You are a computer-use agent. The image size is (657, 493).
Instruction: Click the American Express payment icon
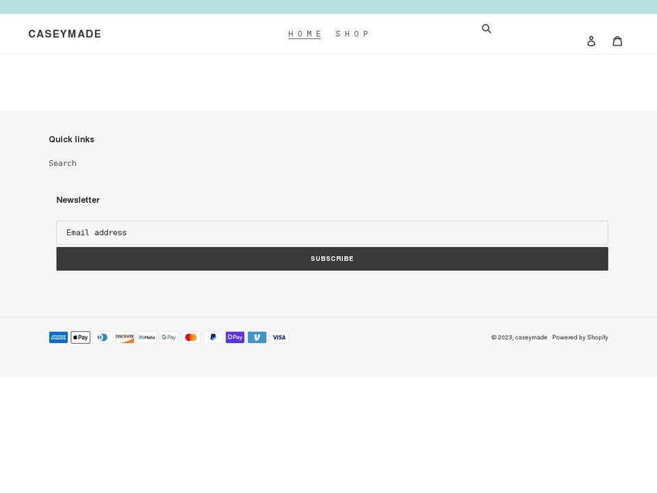point(58,338)
